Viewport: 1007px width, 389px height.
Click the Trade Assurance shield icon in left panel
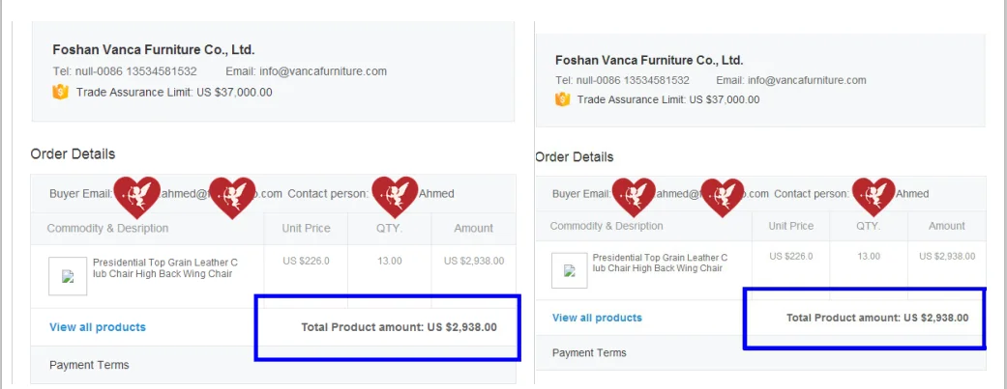(60, 93)
